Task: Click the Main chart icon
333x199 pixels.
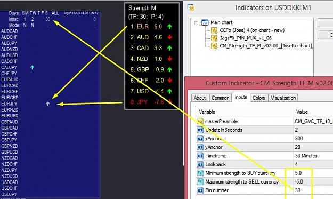Action: tap(205, 22)
